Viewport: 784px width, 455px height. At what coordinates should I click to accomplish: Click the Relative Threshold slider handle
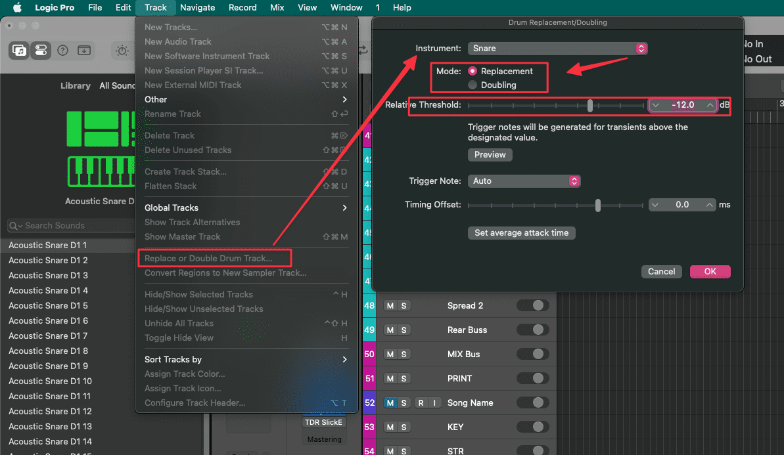(x=590, y=105)
